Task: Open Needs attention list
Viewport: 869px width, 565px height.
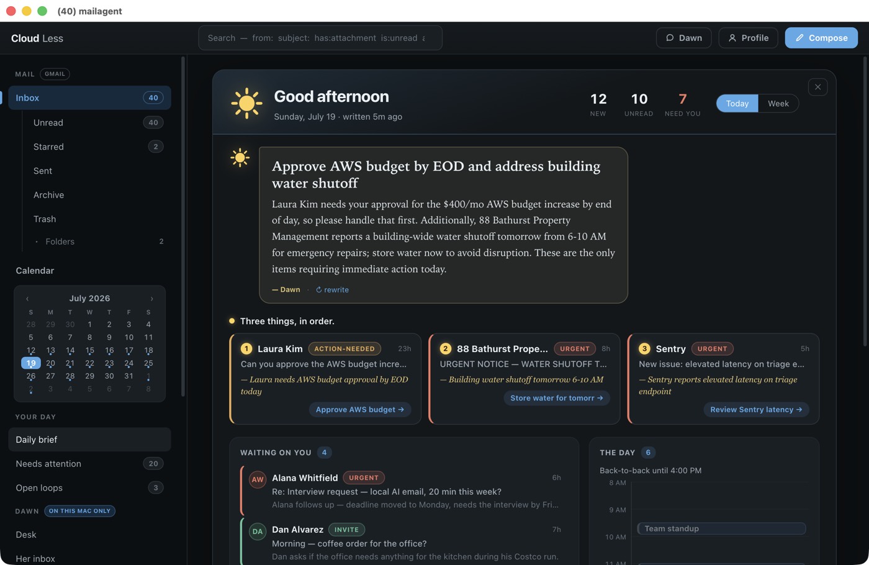Action: (89, 464)
